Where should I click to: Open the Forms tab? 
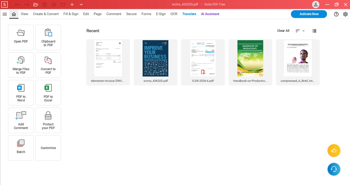pos(146,14)
